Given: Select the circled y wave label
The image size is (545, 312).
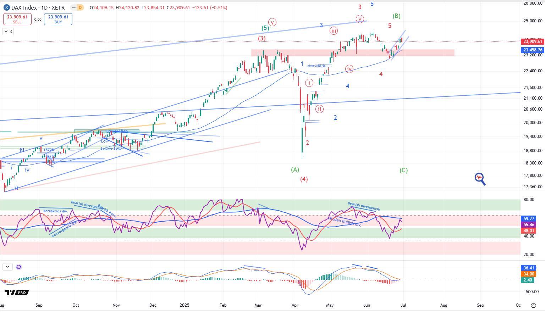Looking at the screenshot, I should [272, 22].
